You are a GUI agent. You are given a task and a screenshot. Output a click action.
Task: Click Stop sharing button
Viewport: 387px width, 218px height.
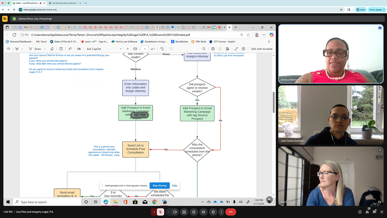[159, 186]
